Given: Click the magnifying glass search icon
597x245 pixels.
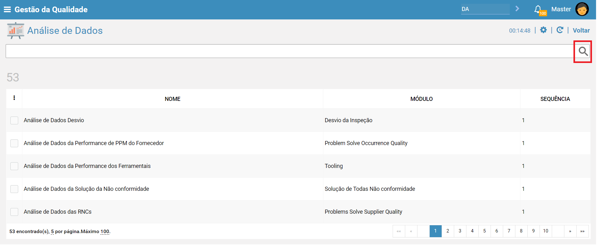Looking at the screenshot, I should (x=583, y=51).
